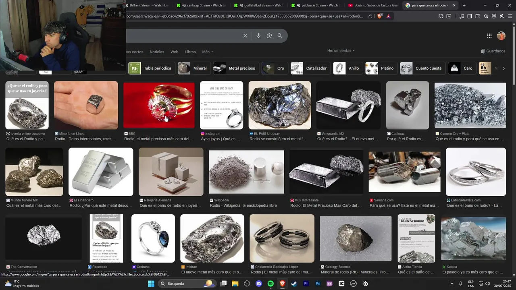Viewport: 516px width, 290px height.
Task: Click the Brave VPN shield icon
Action: tap(494, 16)
